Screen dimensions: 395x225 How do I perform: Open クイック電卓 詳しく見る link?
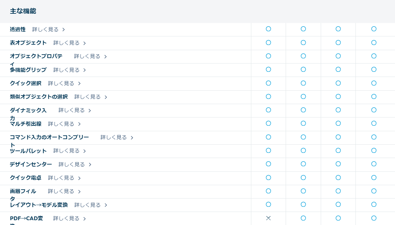click(x=61, y=178)
